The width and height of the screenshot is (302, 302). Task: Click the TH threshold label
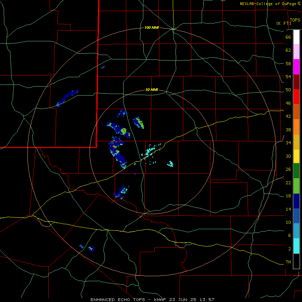click(288, 262)
